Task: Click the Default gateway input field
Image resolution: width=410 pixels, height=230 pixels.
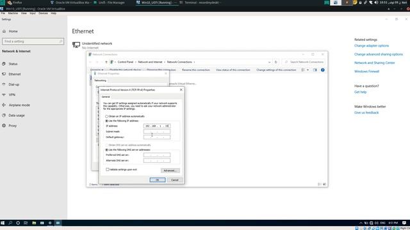Action: 157,137
